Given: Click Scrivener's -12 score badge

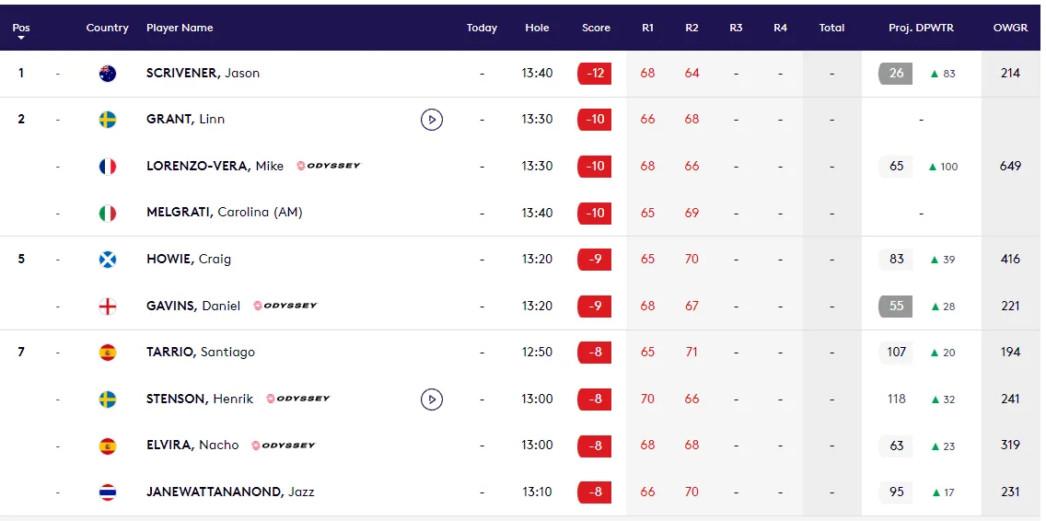Looking at the screenshot, I should point(595,74).
